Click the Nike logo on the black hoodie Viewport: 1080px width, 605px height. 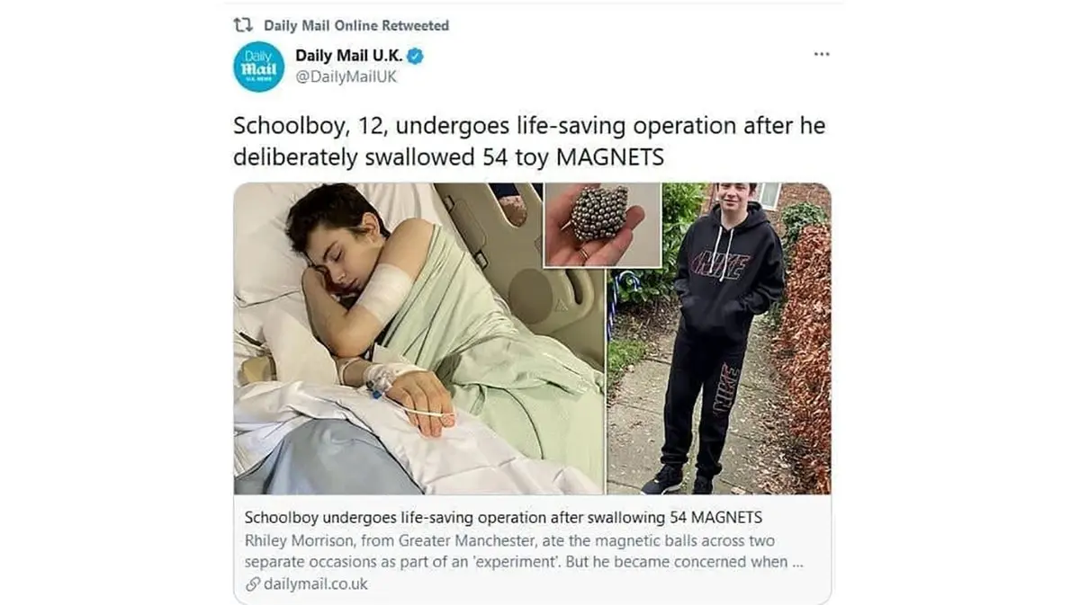pyautogui.click(x=719, y=266)
